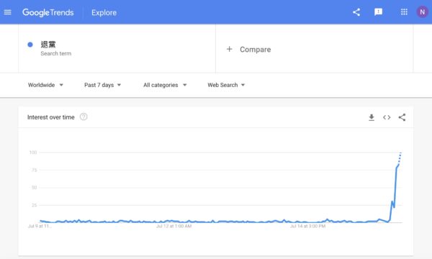Open the send feedback icon
The image size is (432, 259).
[x=378, y=12]
